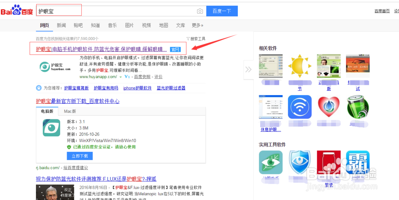Click the 官网 badge

pyautogui.click(x=175, y=49)
